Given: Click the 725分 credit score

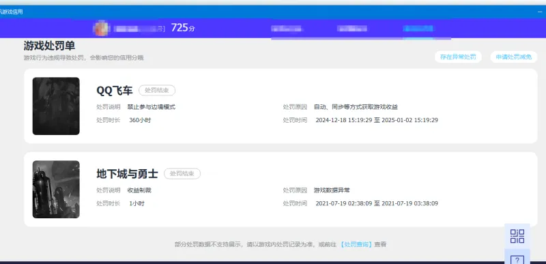Looking at the screenshot, I should [183, 28].
